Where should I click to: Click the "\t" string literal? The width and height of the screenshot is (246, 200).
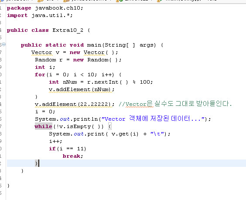[x=157, y=134]
